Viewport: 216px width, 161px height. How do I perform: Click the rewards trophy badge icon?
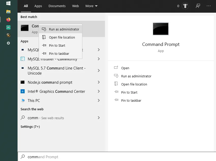(x=185, y=6)
